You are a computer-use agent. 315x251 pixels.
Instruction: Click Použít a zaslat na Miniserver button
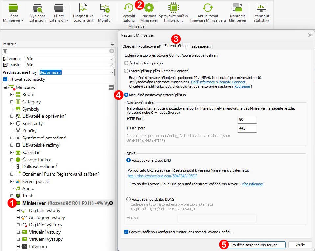[x=252, y=245]
